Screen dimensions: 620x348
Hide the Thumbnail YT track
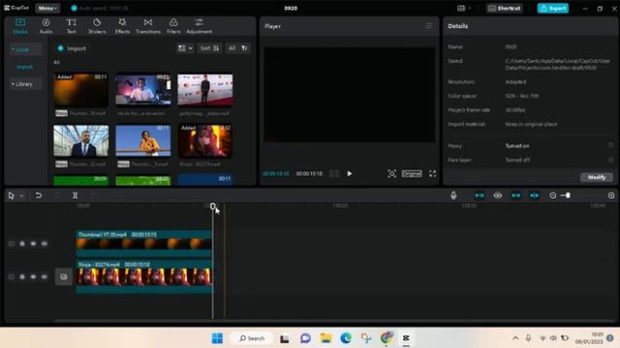point(33,244)
